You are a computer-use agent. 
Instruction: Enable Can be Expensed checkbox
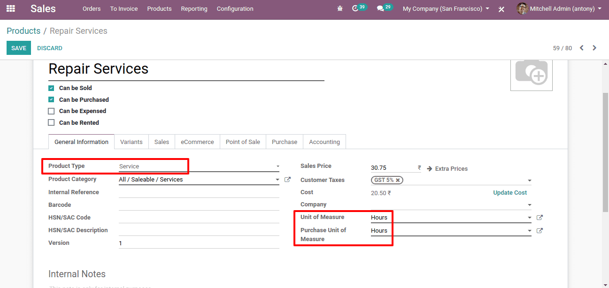[51, 111]
